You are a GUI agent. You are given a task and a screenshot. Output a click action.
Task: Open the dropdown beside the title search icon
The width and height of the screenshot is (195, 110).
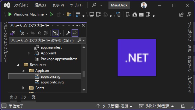pyautogui.click(x=101, y=5)
